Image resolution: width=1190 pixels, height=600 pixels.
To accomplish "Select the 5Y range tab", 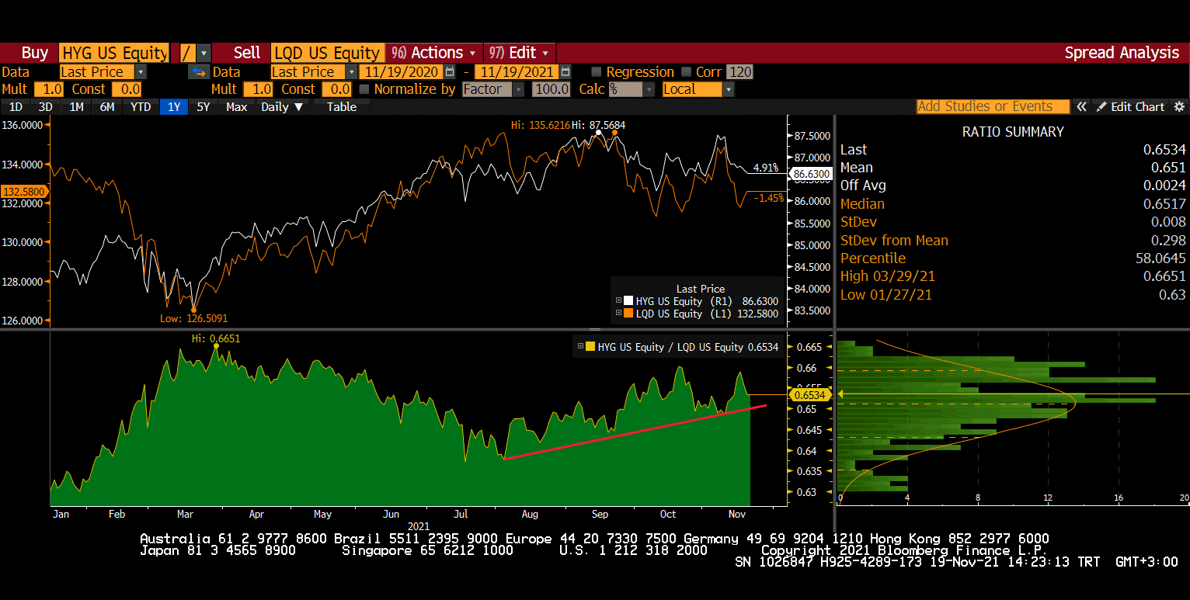I will click(203, 107).
